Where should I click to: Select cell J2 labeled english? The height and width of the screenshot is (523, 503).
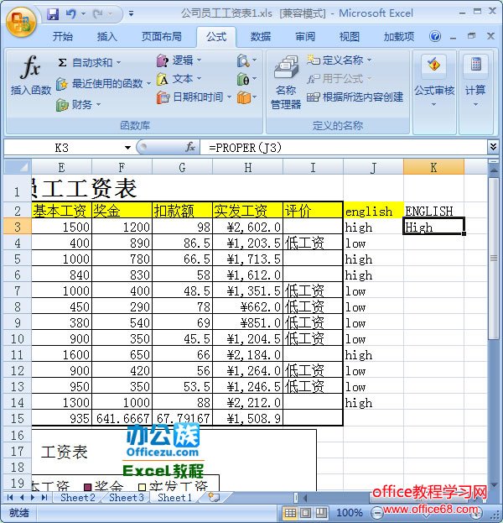tap(373, 211)
